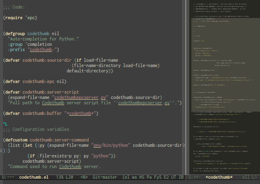Click the ';;; Code:' comment line
This screenshot has width=260, height=184.
pyautogui.click(x=14, y=7)
